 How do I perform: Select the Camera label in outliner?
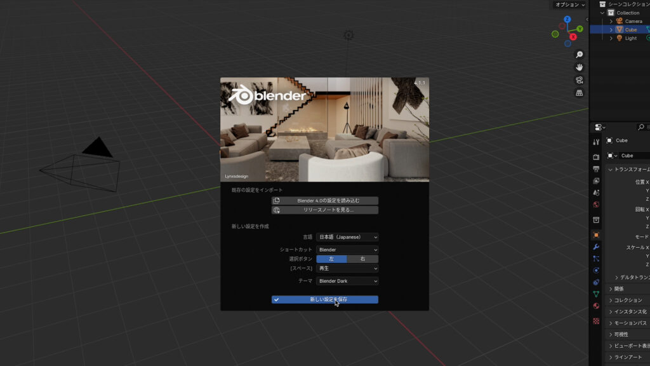pyautogui.click(x=633, y=21)
